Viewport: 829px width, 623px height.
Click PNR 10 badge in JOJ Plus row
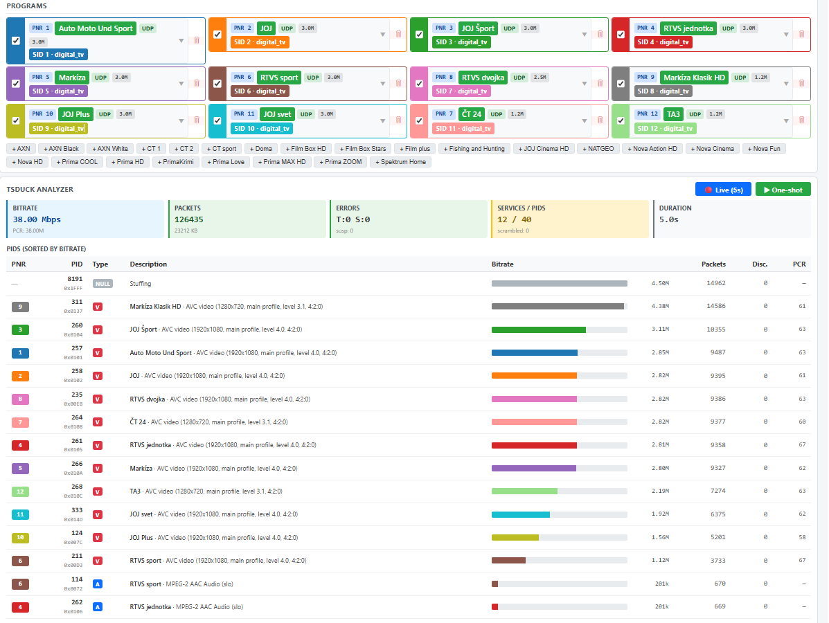point(21,538)
